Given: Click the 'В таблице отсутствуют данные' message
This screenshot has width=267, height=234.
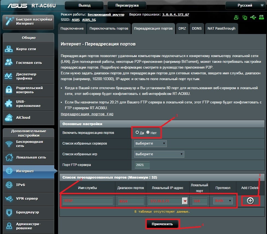Looking at the screenshot, I should pyautogui.click(x=162, y=212).
